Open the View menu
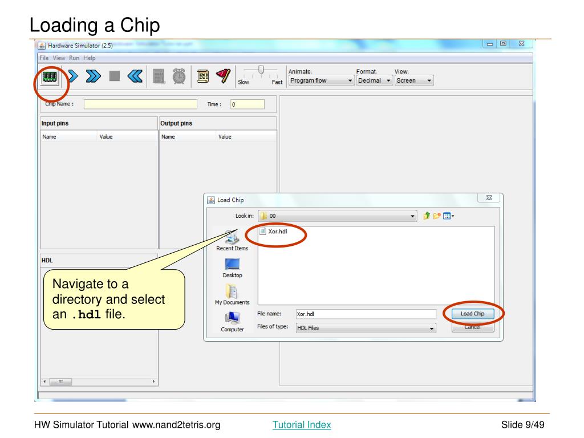584x438 pixels. 59,58
